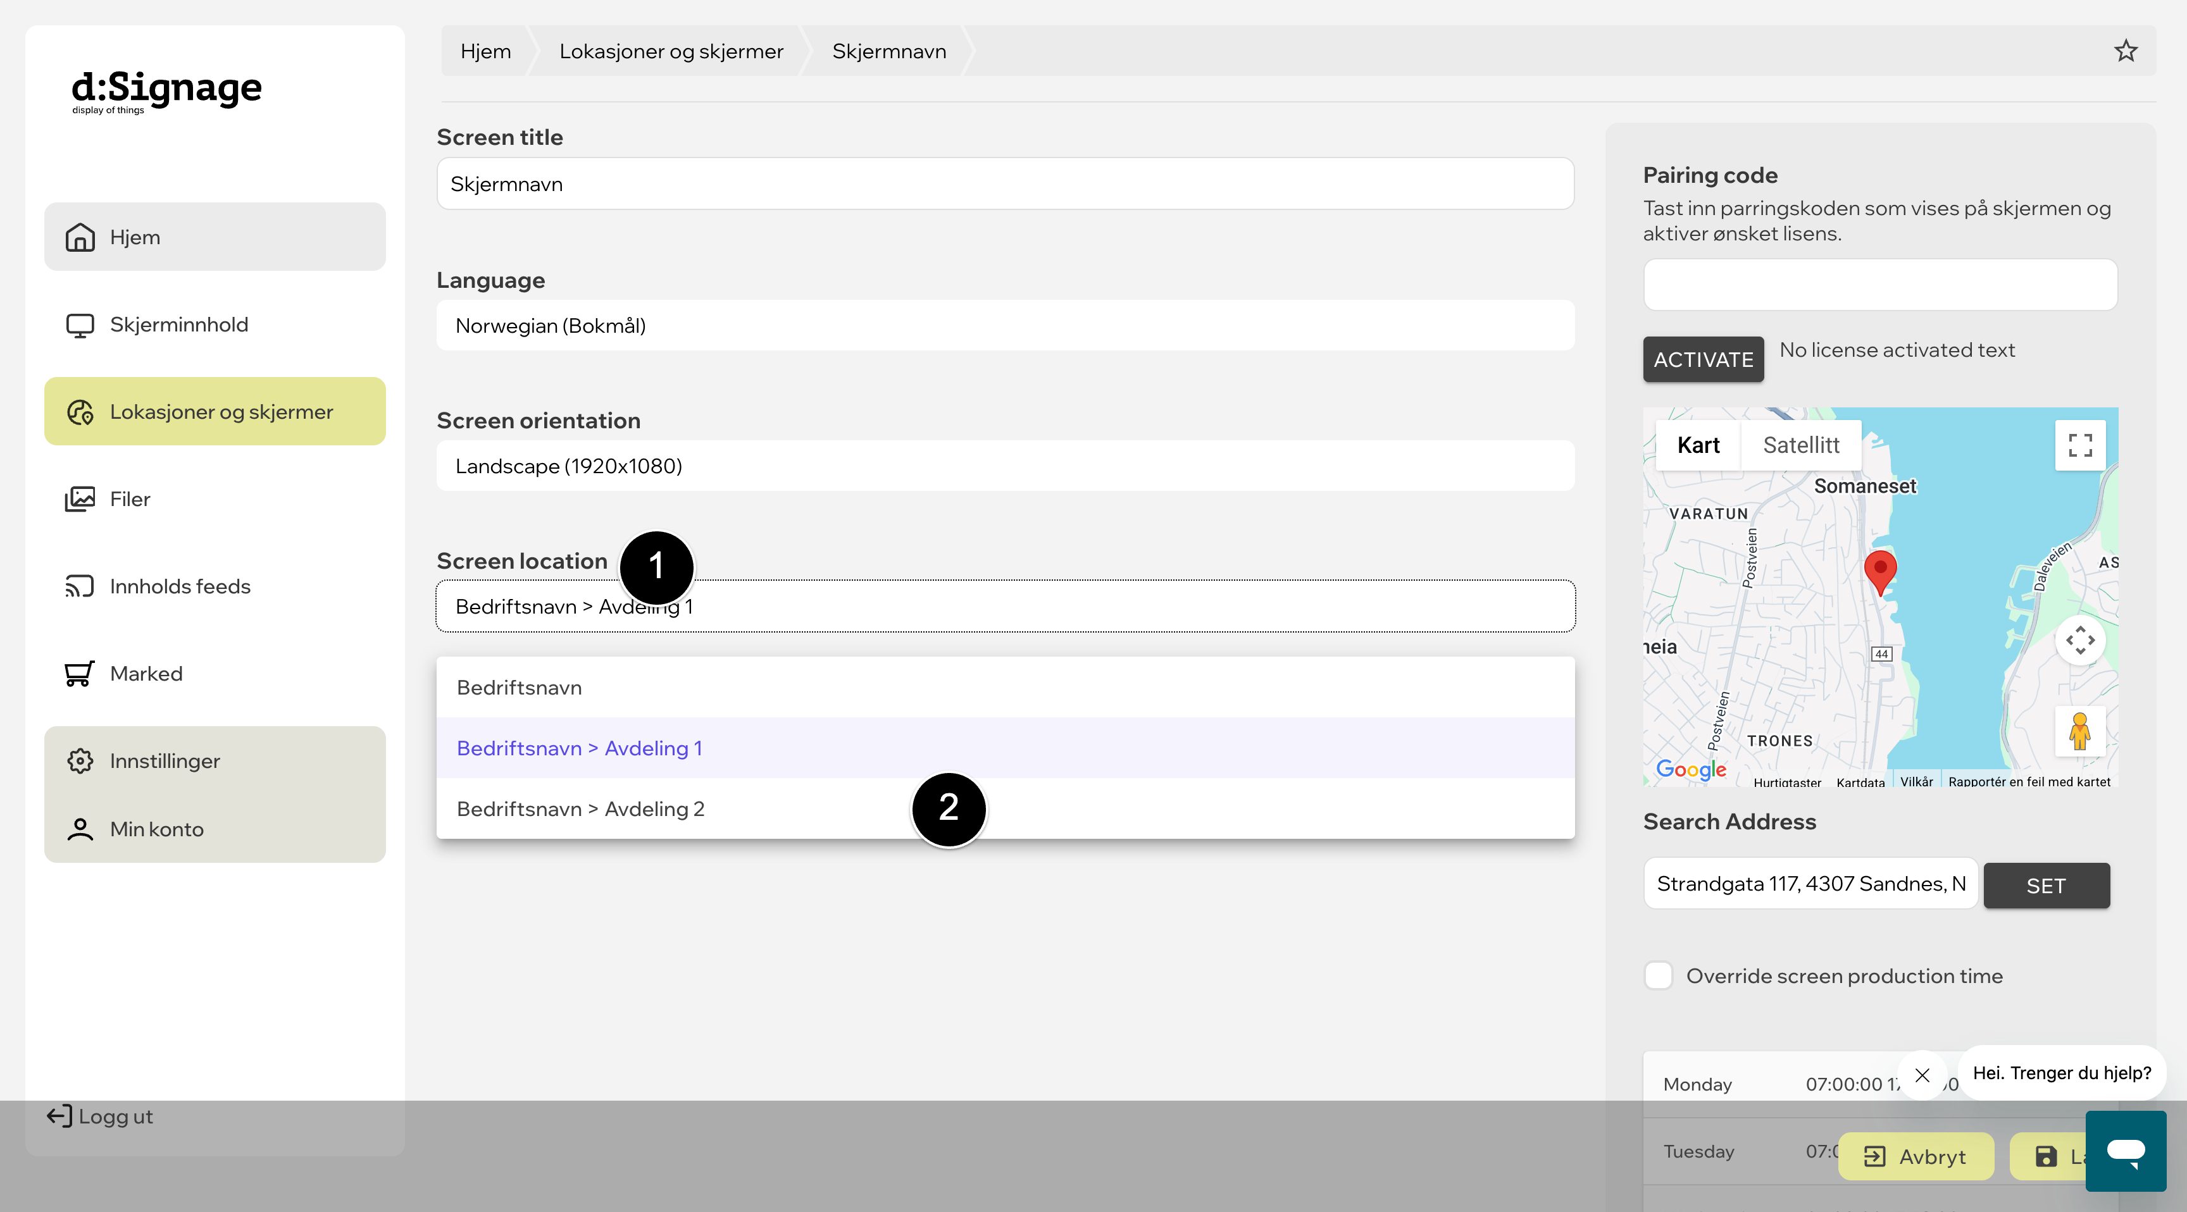Open Marked in the sidebar
The width and height of the screenshot is (2187, 1212).
[215, 674]
